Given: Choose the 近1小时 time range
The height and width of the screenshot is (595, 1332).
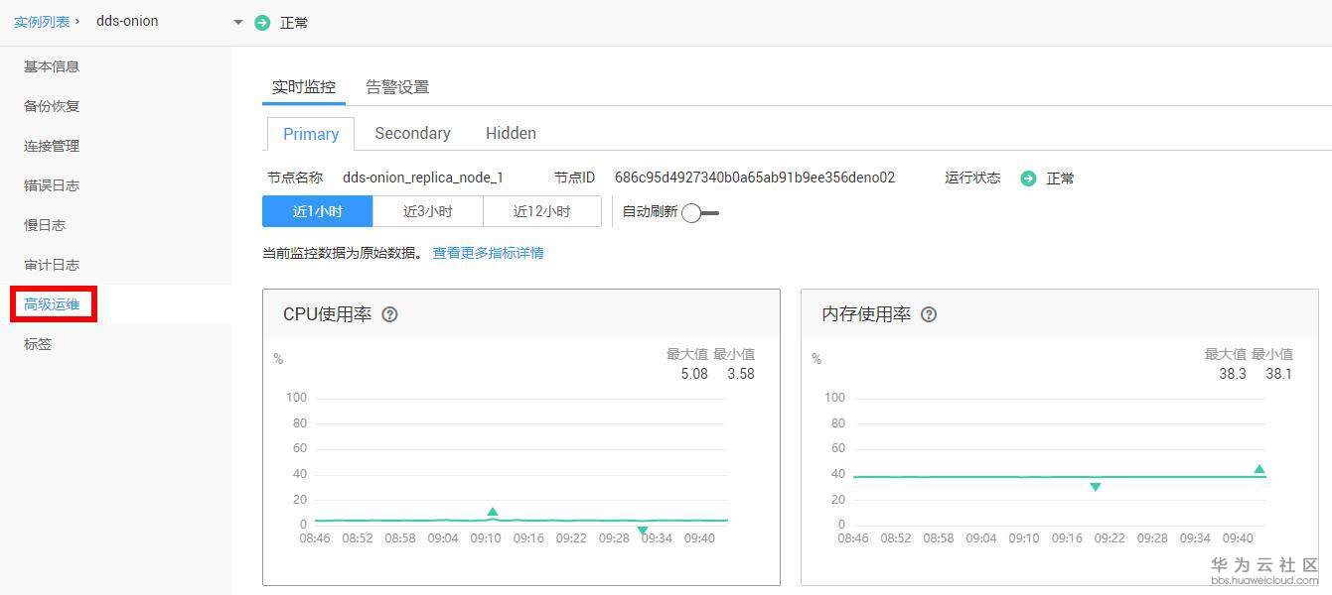Looking at the screenshot, I should pyautogui.click(x=318, y=211).
